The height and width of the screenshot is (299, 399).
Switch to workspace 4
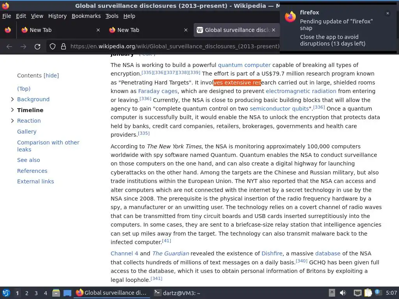tap(46, 293)
